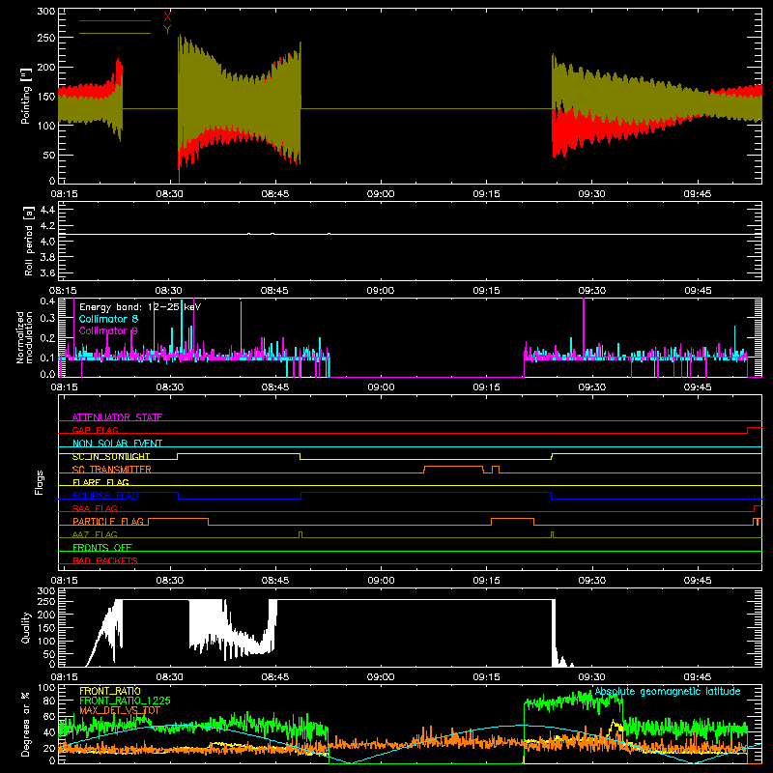Select the ECLIPSE_FLAG label

pyautogui.click(x=105, y=496)
